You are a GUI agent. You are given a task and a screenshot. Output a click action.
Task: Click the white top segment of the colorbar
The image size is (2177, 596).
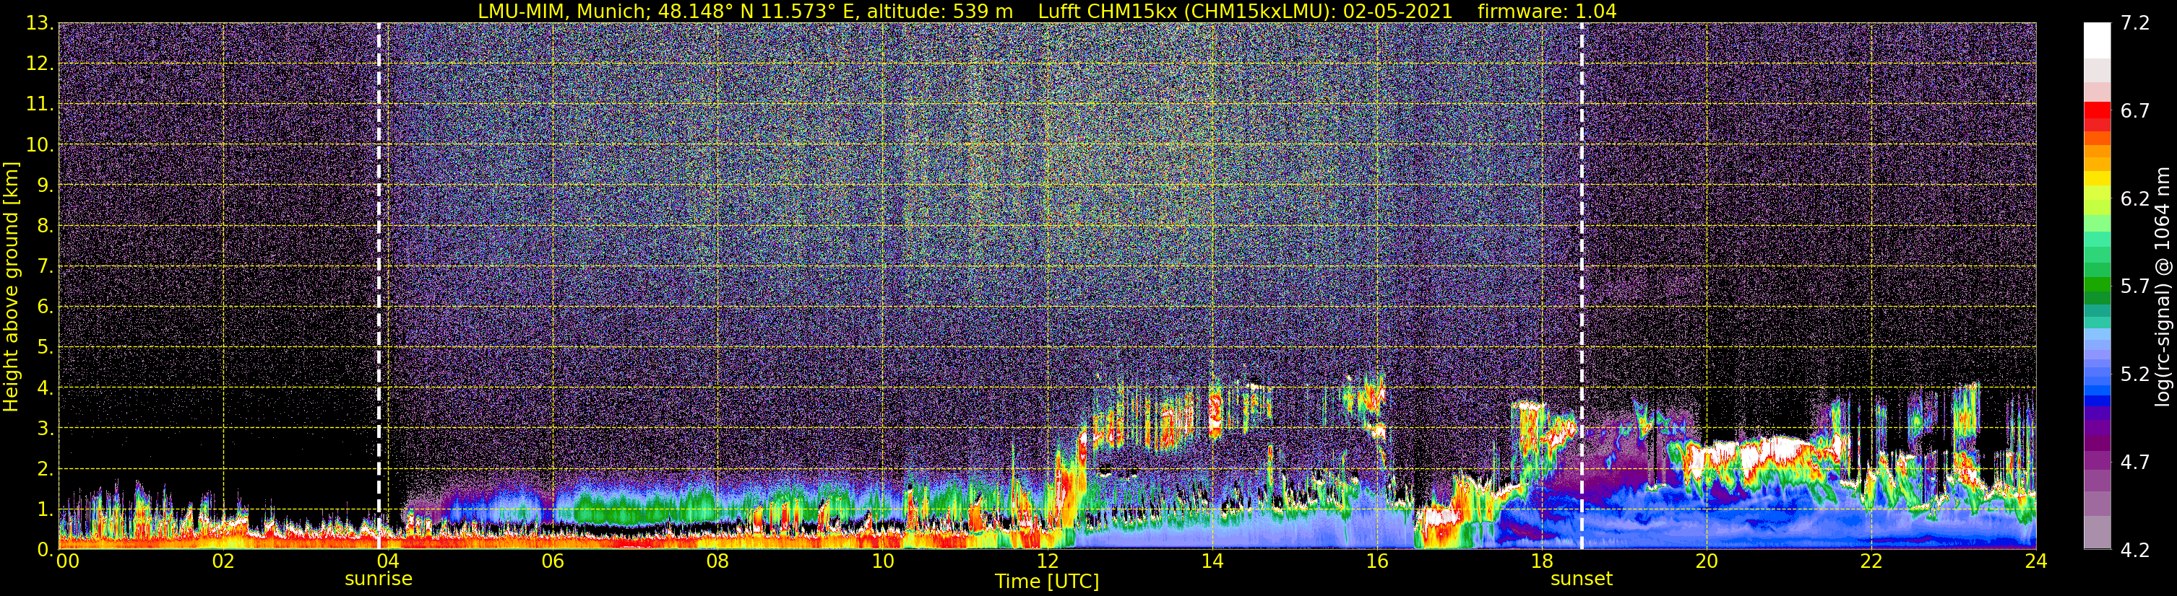(2098, 40)
